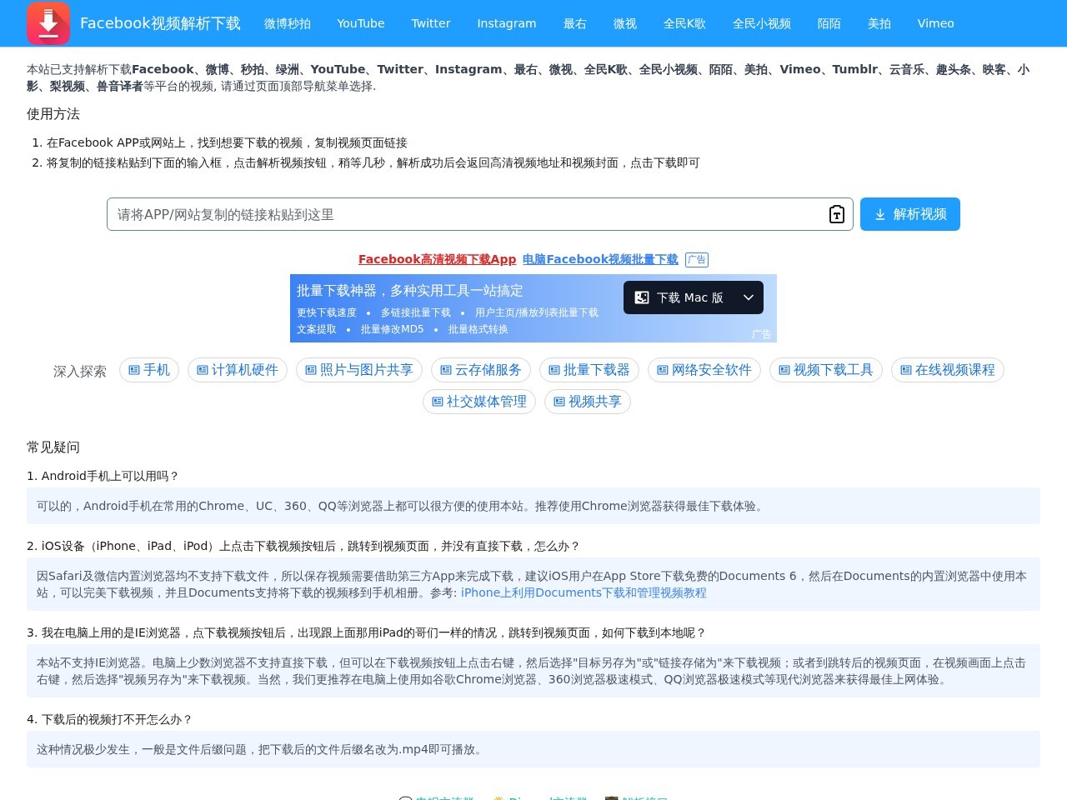Screen dimensions: 1067x800
Task: Open the 社交媒体管理 explore chip
Action: tap(479, 402)
